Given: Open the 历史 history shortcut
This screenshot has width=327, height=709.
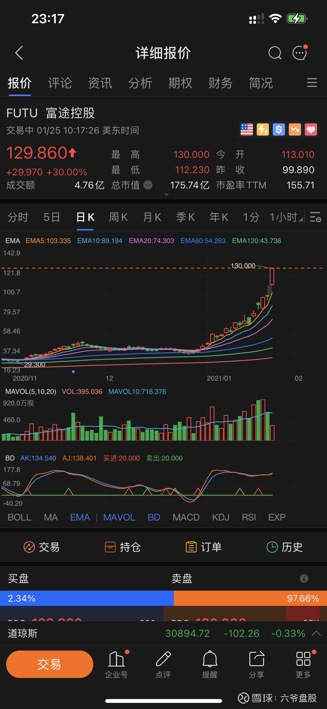Looking at the screenshot, I should click(285, 547).
